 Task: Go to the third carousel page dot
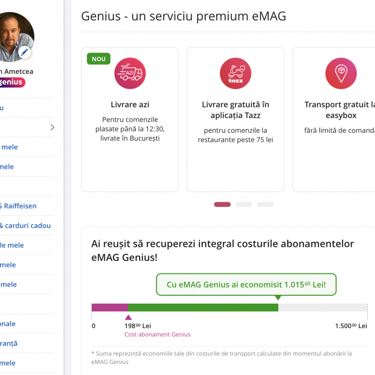265,205
